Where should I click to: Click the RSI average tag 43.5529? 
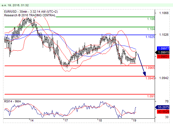click(x=163, y=112)
